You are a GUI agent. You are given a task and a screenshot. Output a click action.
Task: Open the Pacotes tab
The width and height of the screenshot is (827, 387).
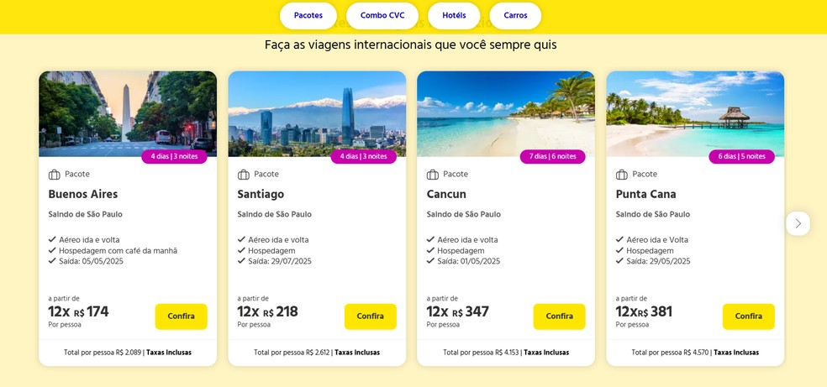point(308,15)
